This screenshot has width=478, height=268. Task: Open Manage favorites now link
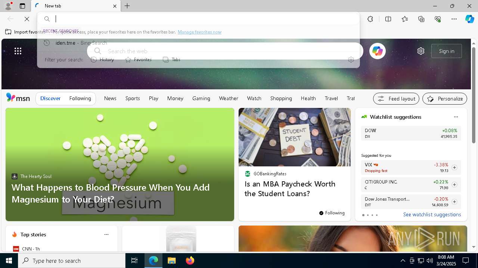199,32
